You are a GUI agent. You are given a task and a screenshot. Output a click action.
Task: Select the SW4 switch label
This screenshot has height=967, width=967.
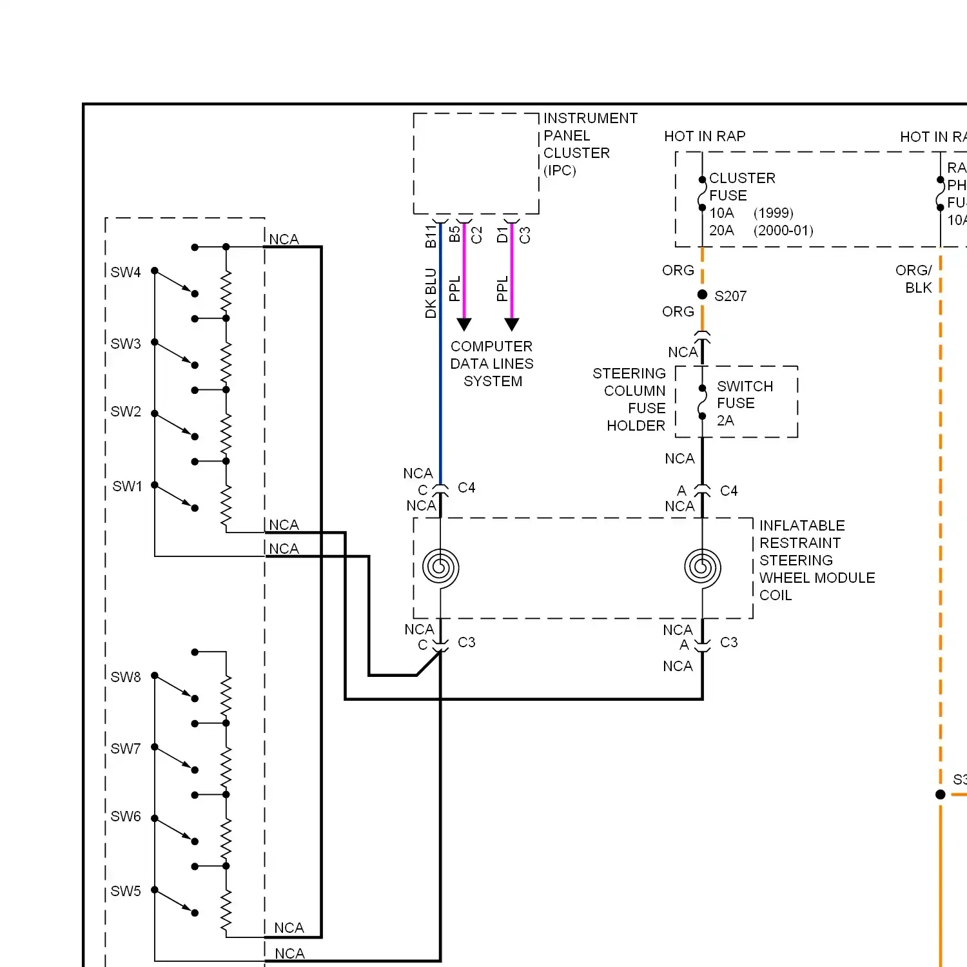(126, 272)
